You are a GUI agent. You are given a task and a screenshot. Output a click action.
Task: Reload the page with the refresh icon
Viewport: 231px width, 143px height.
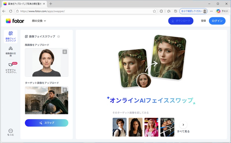click(11, 11)
